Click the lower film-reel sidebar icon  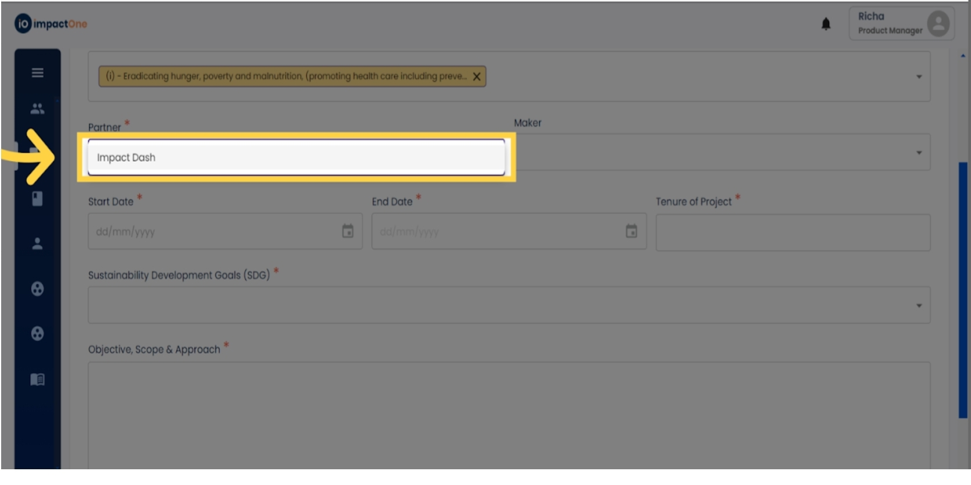(x=37, y=333)
